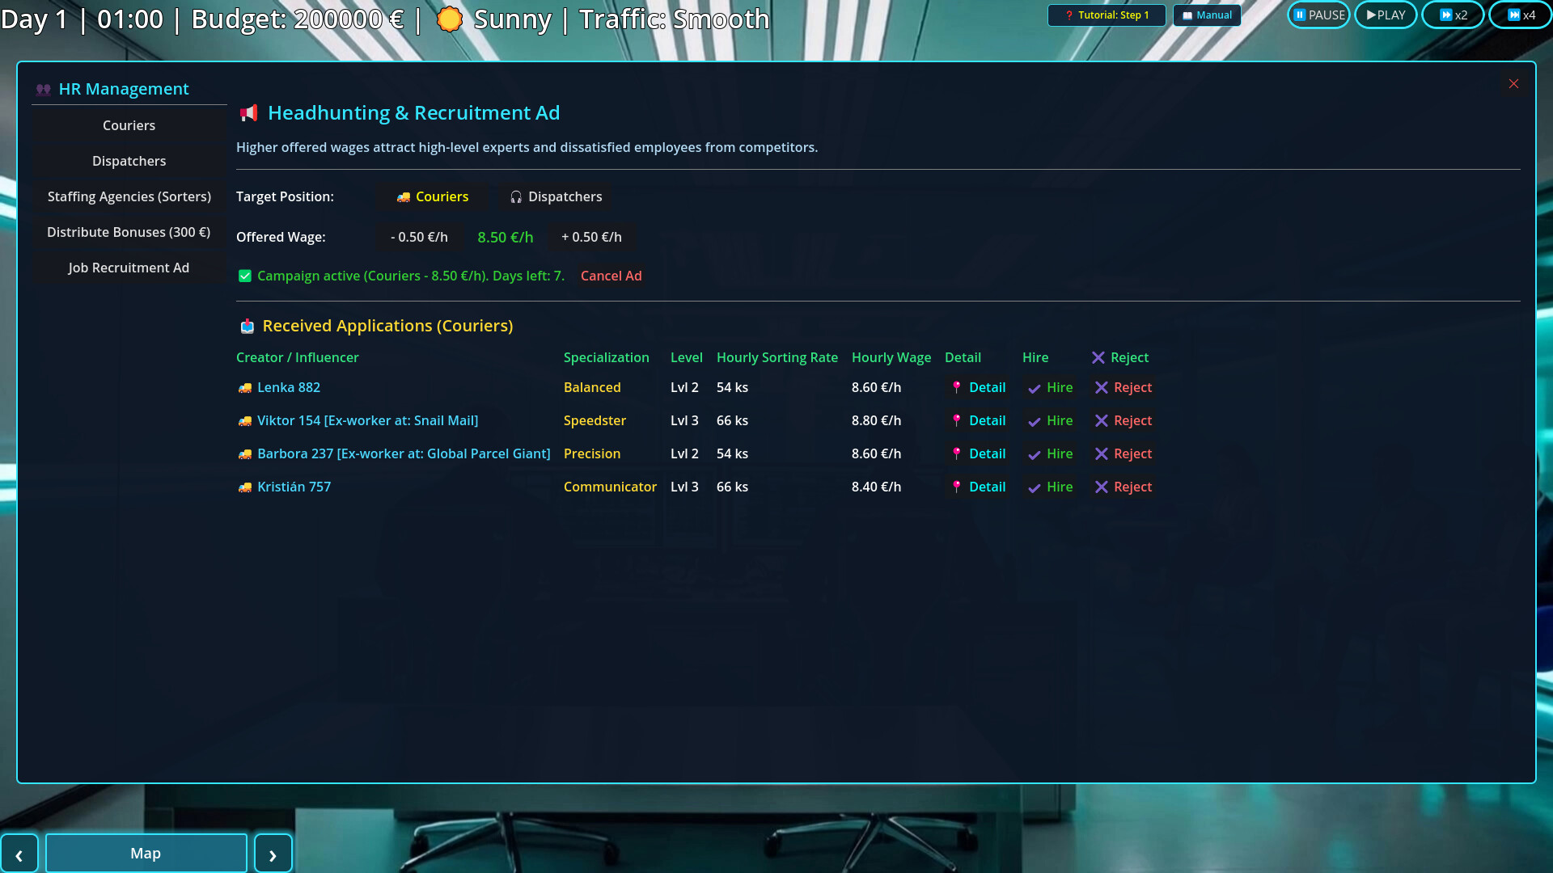Click the 8.80 €/h wage in Viktor's row
1553x873 pixels.
coord(876,420)
